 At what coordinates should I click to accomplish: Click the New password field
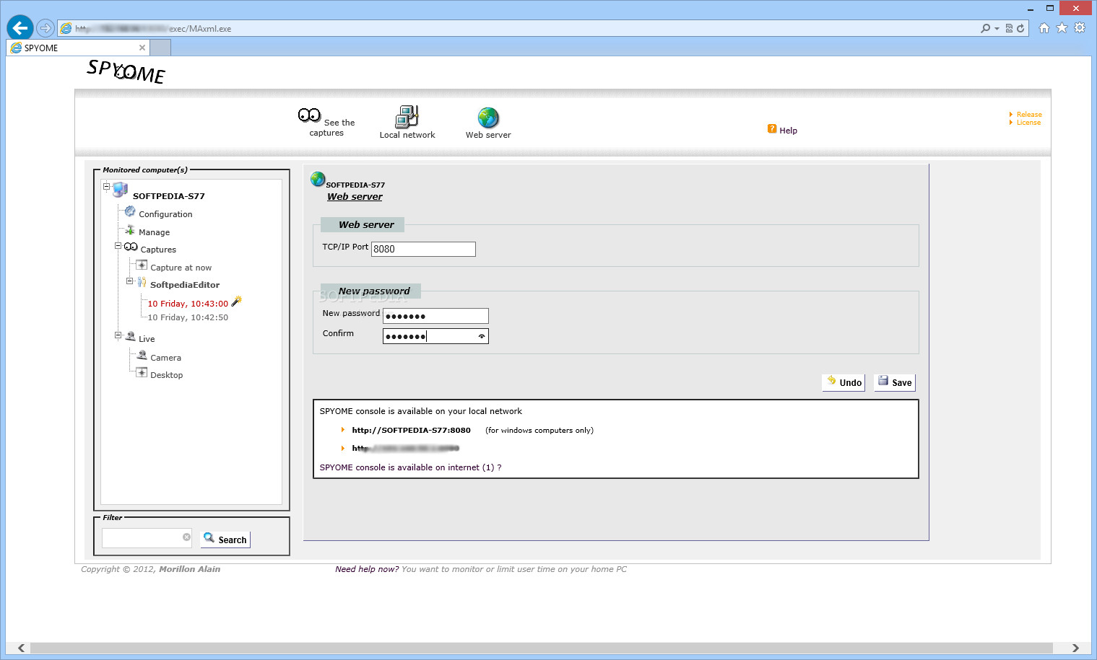point(435,316)
